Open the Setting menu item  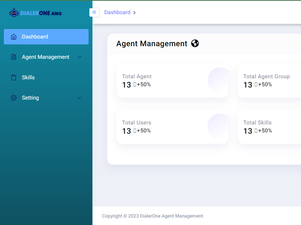click(46, 98)
